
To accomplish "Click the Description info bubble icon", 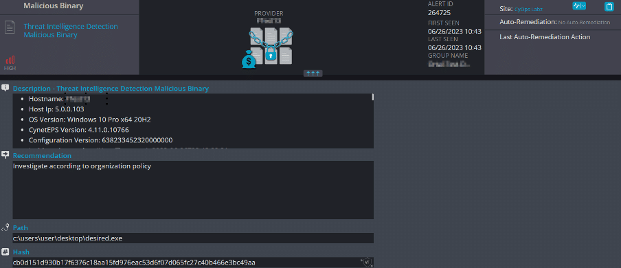I will tap(5, 88).
